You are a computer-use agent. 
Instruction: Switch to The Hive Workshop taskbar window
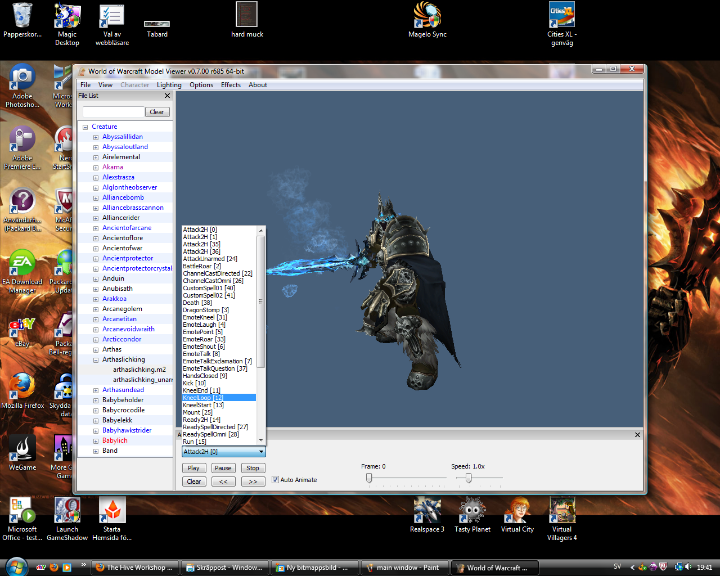135,568
